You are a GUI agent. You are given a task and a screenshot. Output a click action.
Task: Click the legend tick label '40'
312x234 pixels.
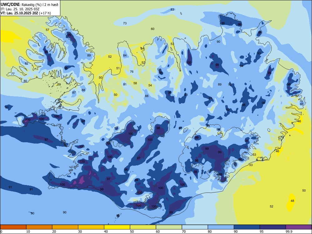click(106, 232)
